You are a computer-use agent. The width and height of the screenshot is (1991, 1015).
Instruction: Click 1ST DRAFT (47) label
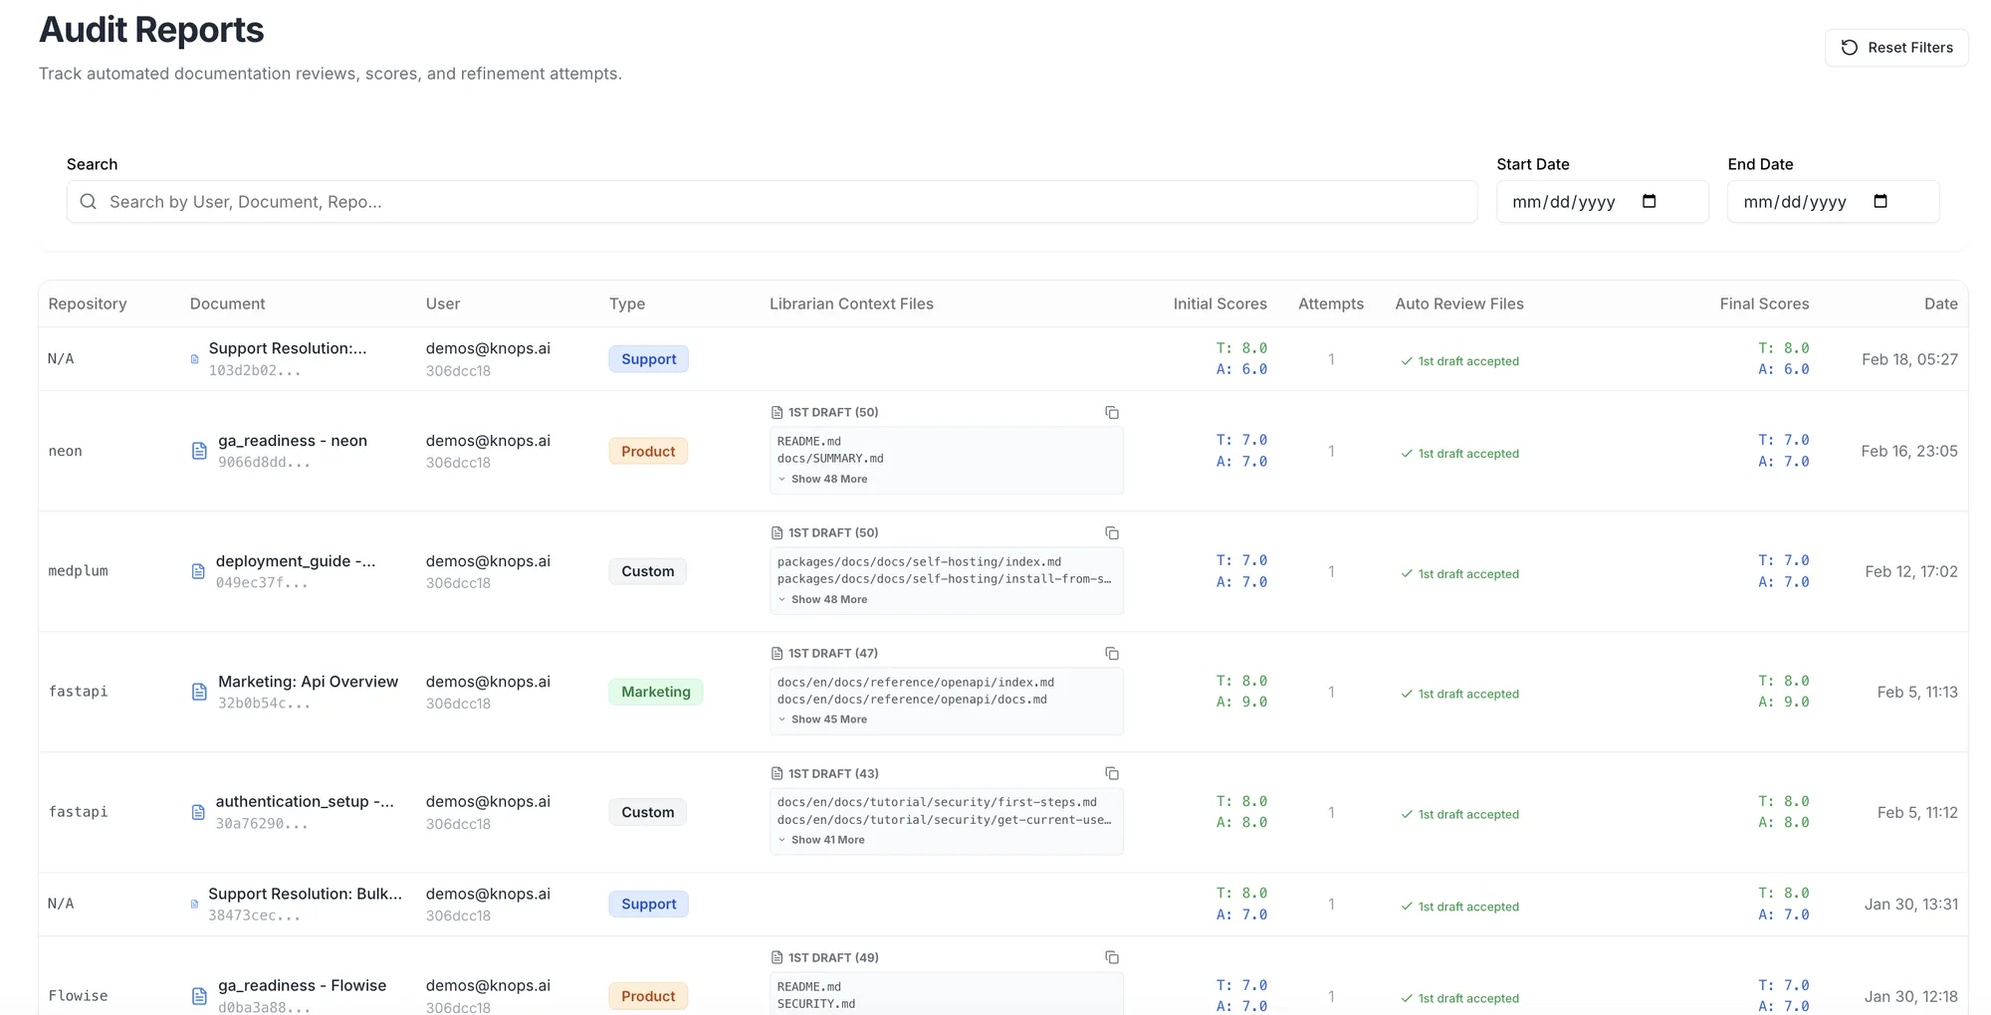pyautogui.click(x=833, y=654)
